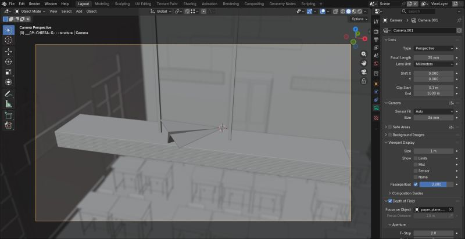Activate the Measure tool
The width and height of the screenshot is (465, 239).
[9, 104]
